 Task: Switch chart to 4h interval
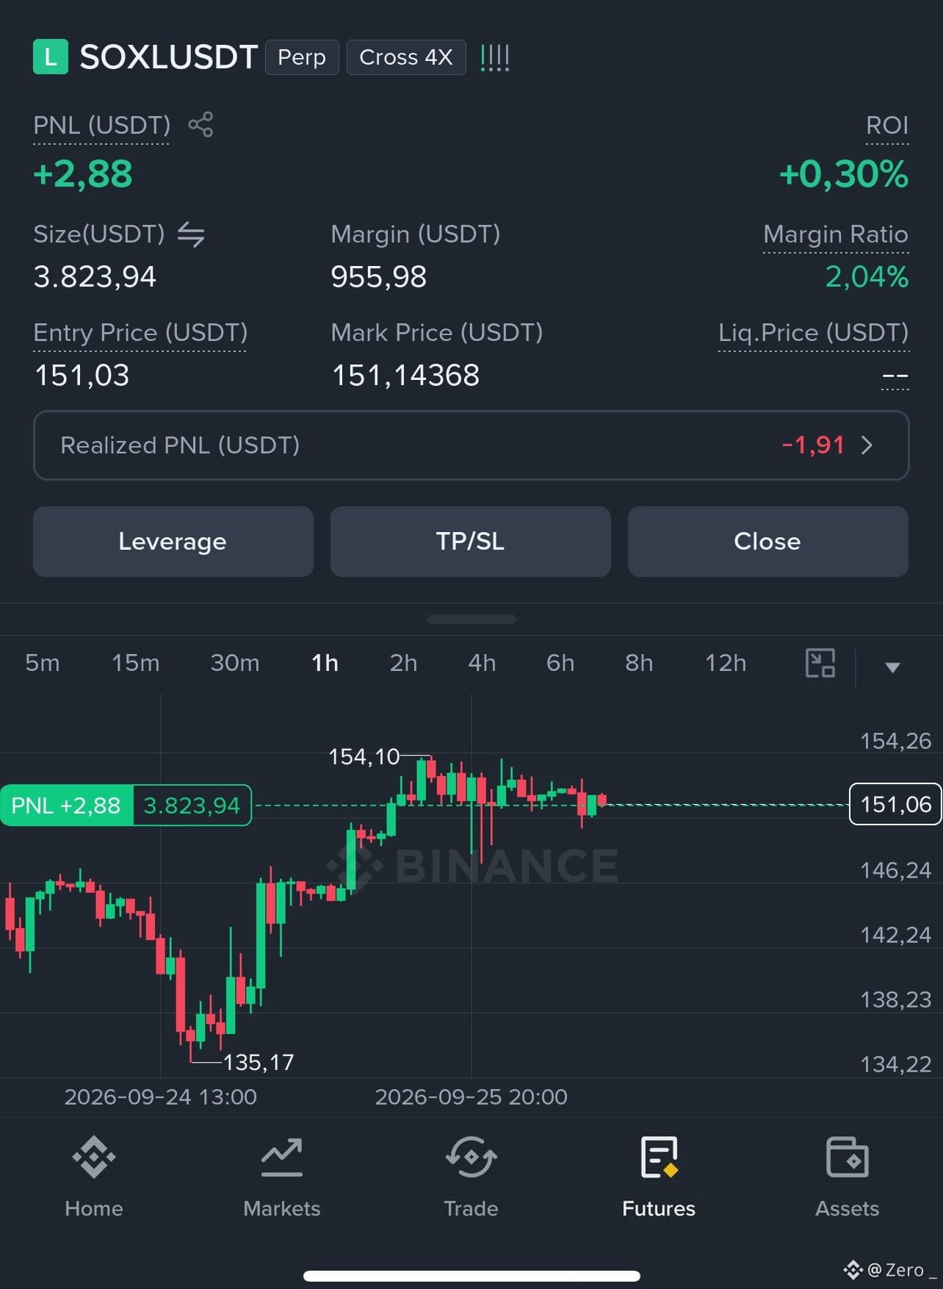pos(482,663)
